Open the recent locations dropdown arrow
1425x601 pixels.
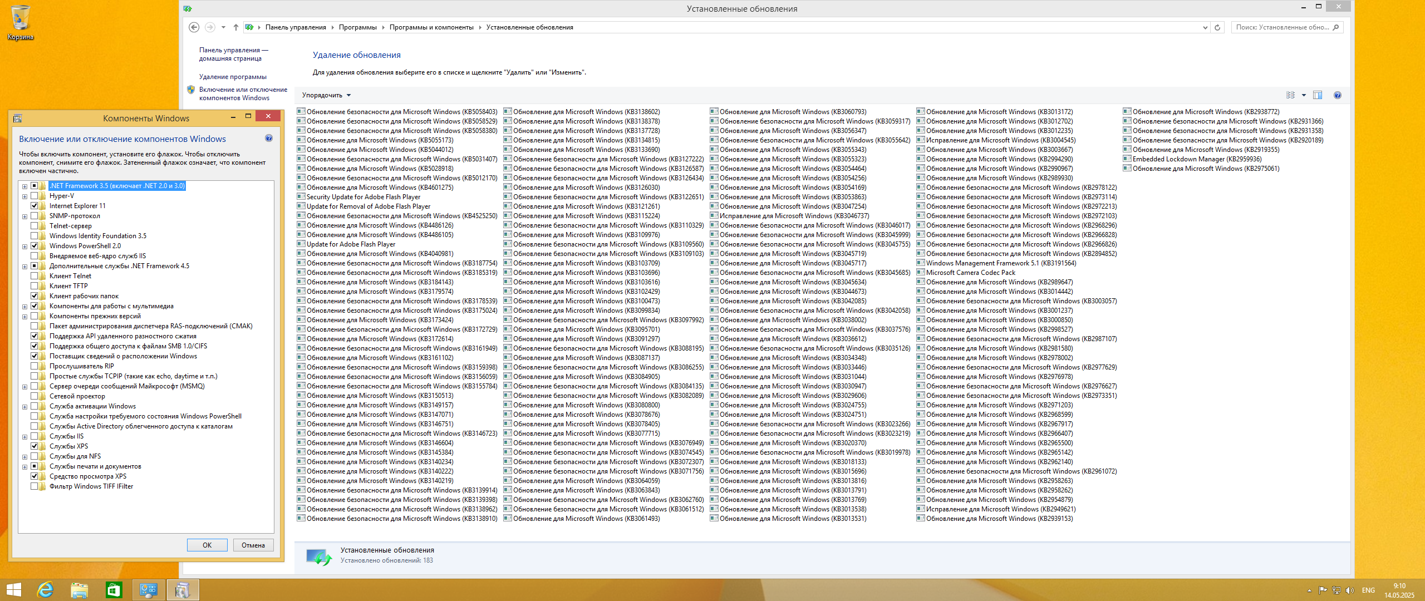223,27
